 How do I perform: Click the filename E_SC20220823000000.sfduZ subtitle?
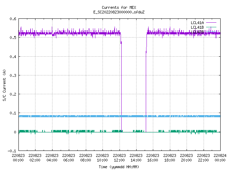click(x=119, y=12)
